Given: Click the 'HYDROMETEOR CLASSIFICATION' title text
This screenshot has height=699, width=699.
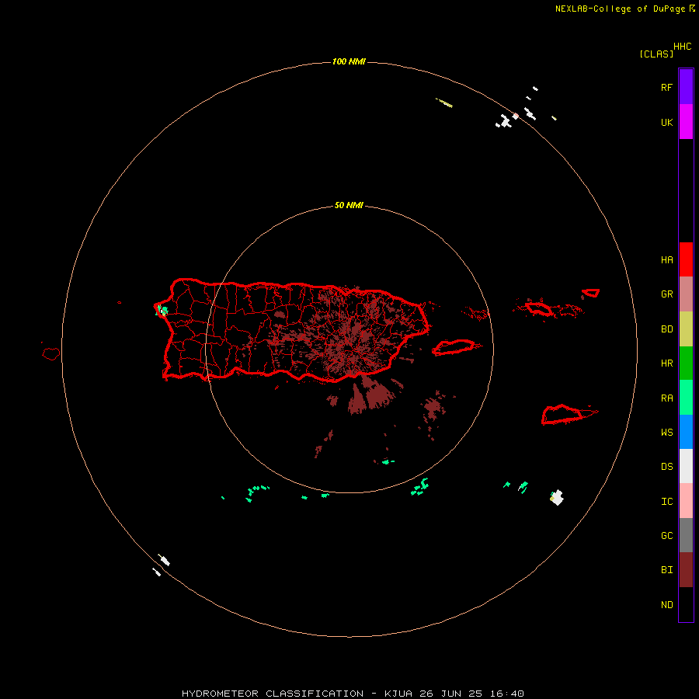Looking at the screenshot, I should coord(273,694).
